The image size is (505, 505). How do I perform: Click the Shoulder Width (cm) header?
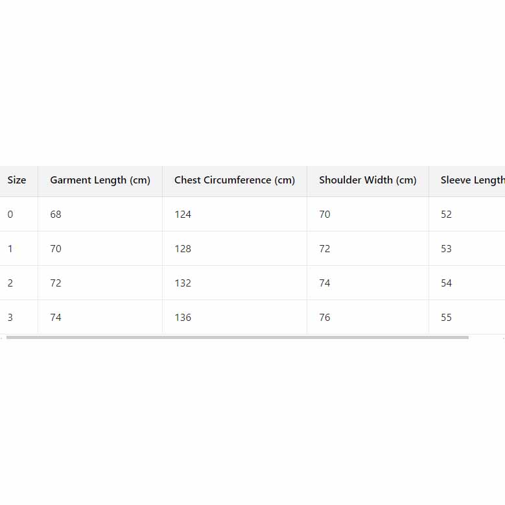(368, 180)
